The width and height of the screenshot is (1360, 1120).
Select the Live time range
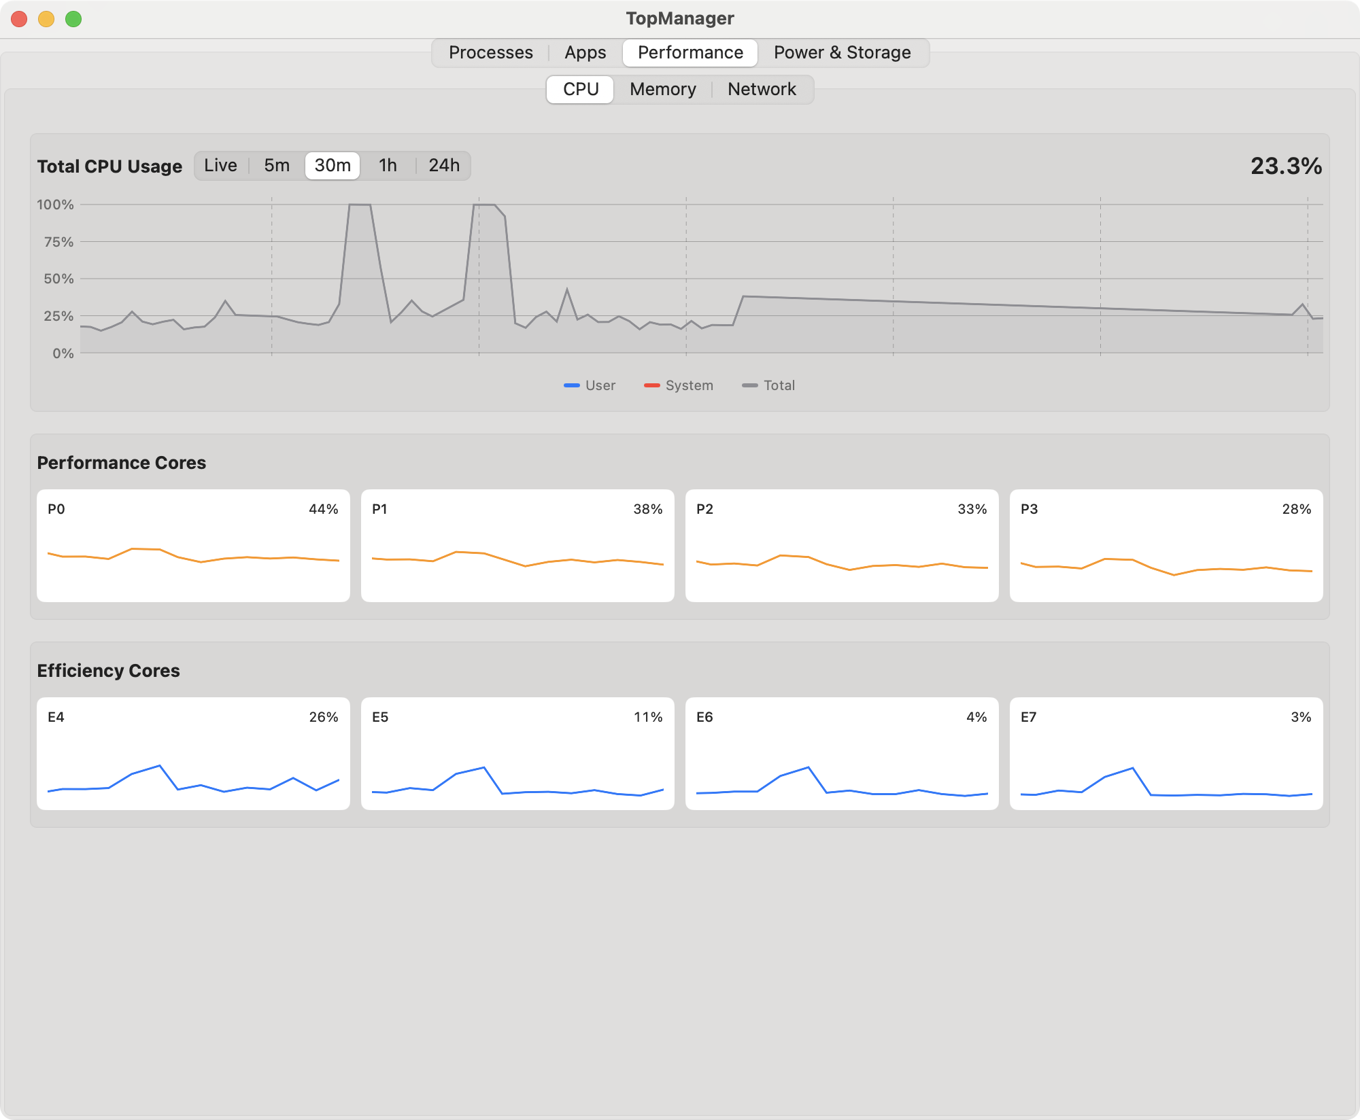220,165
